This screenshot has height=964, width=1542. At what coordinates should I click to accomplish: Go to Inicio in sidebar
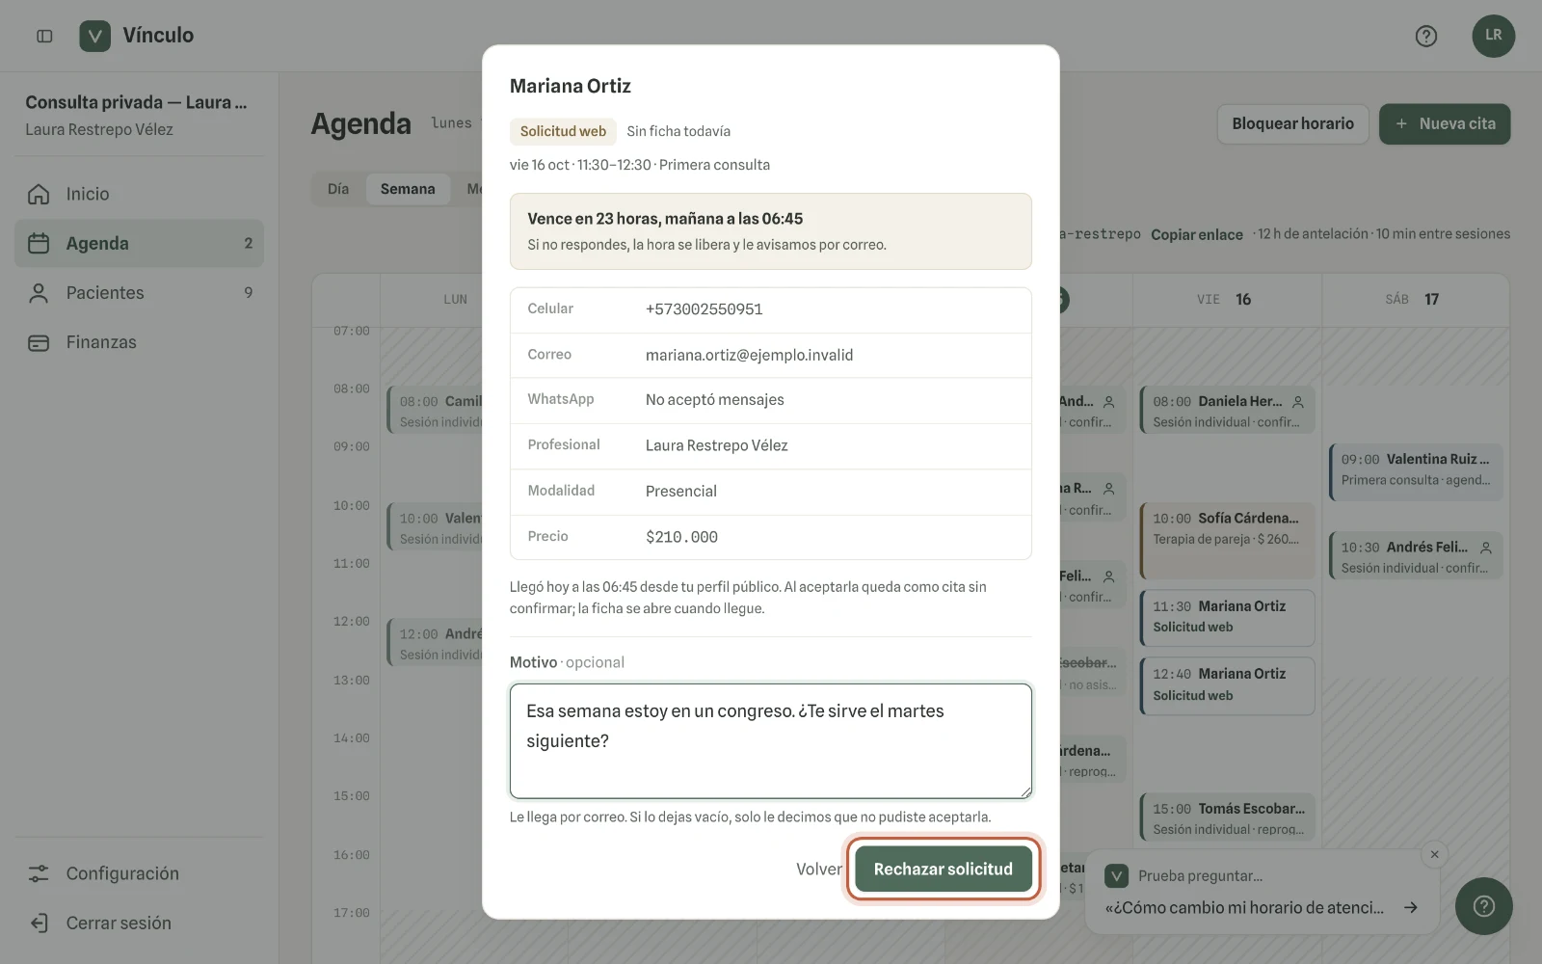(x=139, y=194)
